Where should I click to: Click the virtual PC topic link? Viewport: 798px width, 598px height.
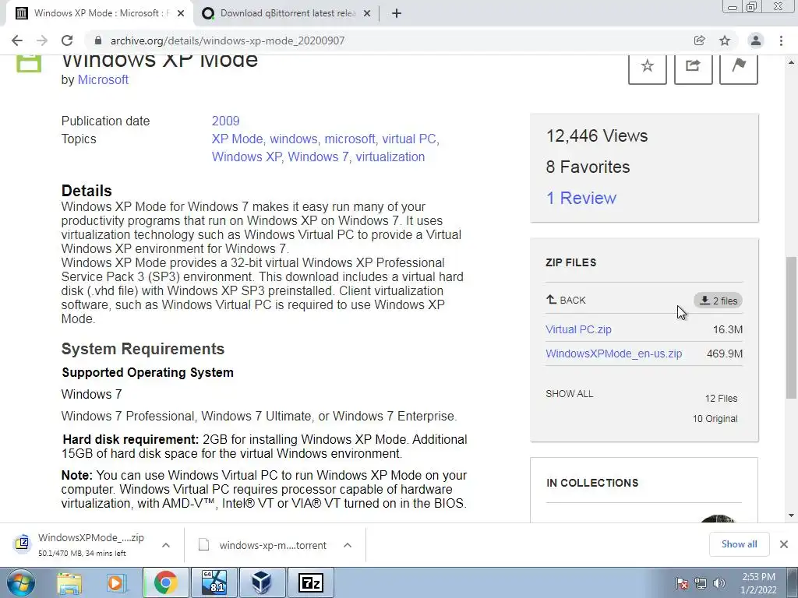408,139
